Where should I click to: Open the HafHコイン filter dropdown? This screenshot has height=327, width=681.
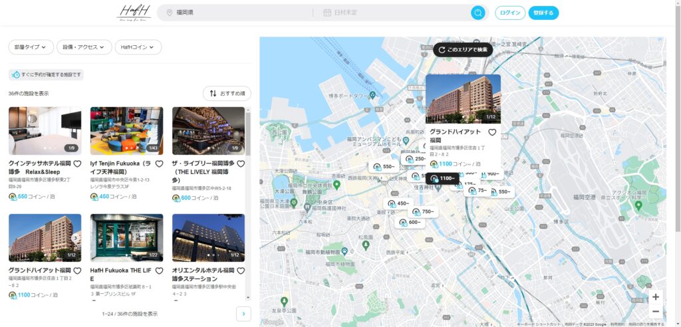138,47
